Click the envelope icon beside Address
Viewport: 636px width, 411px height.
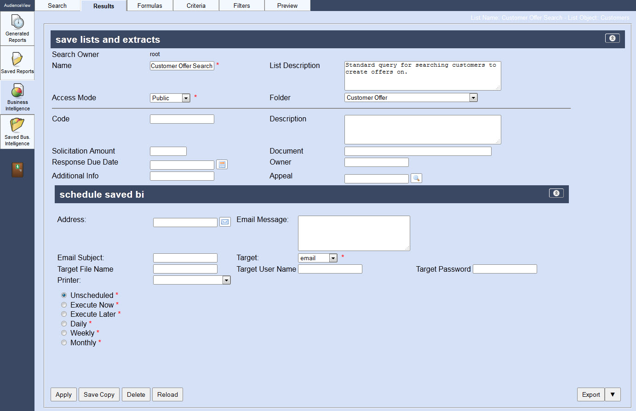point(225,222)
